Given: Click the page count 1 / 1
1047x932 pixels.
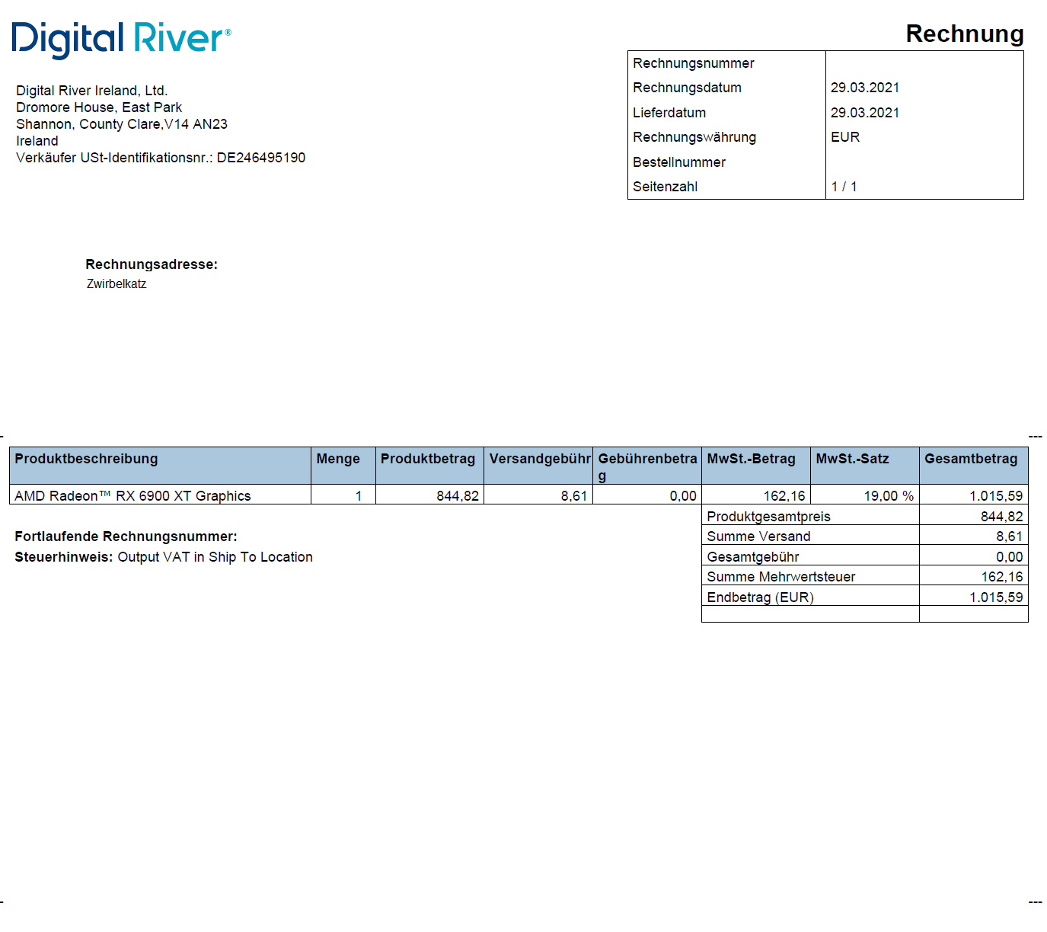Looking at the screenshot, I should pyautogui.click(x=844, y=187).
